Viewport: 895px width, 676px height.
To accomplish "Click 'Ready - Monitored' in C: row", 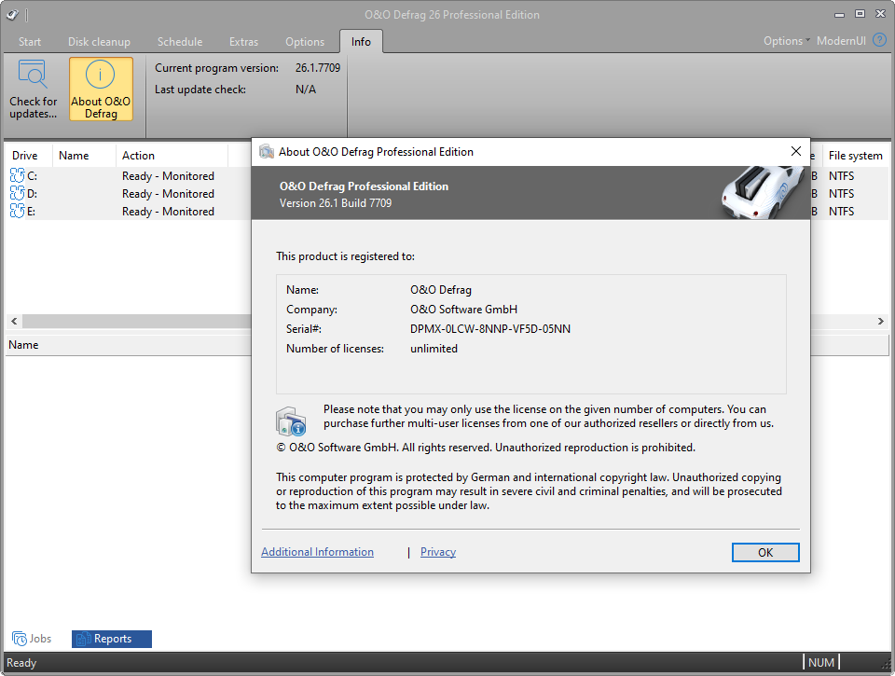I will click(168, 176).
